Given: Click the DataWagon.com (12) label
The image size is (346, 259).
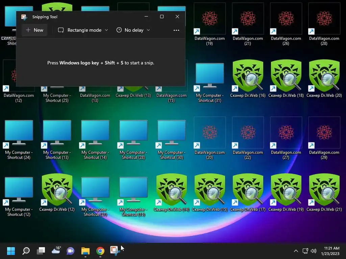Looking at the screenshot, I should tap(19, 98).
